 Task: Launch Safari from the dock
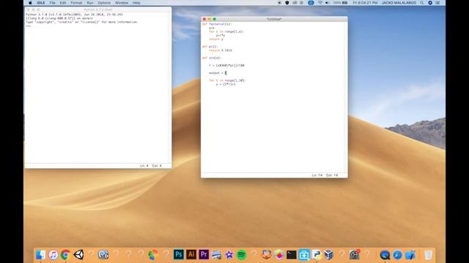pyautogui.click(x=397, y=255)
